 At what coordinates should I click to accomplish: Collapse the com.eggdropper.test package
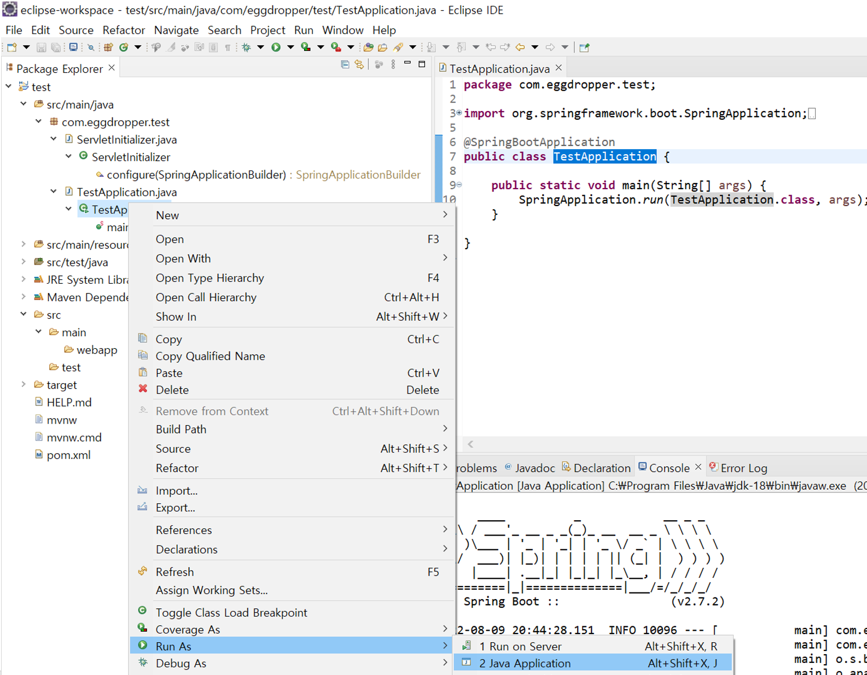(x=39, y=122)
